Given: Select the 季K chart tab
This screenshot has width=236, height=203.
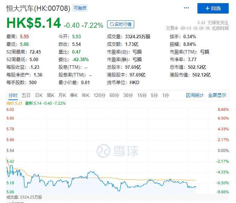Looking at the screenshot, I should coord(74,95).
